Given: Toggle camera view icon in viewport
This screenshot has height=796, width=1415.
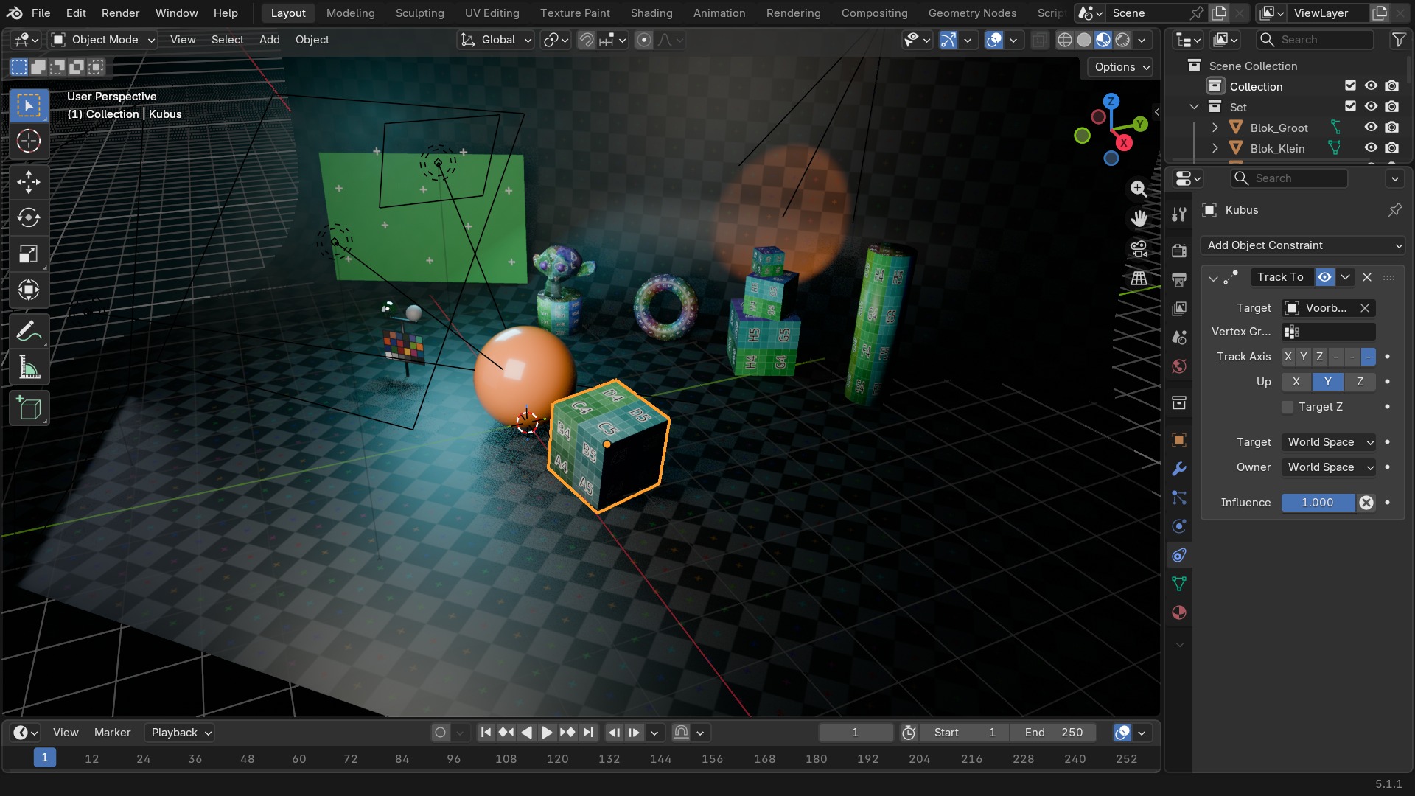Looking at the screenshot, I should [x=1139, y=248].
